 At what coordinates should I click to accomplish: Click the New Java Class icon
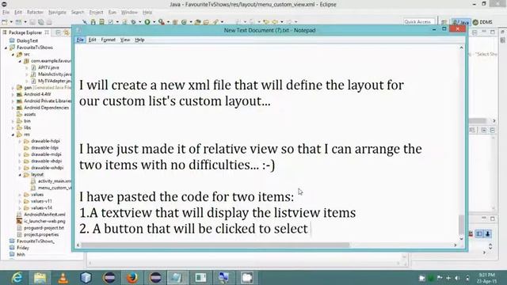point(184,22)
